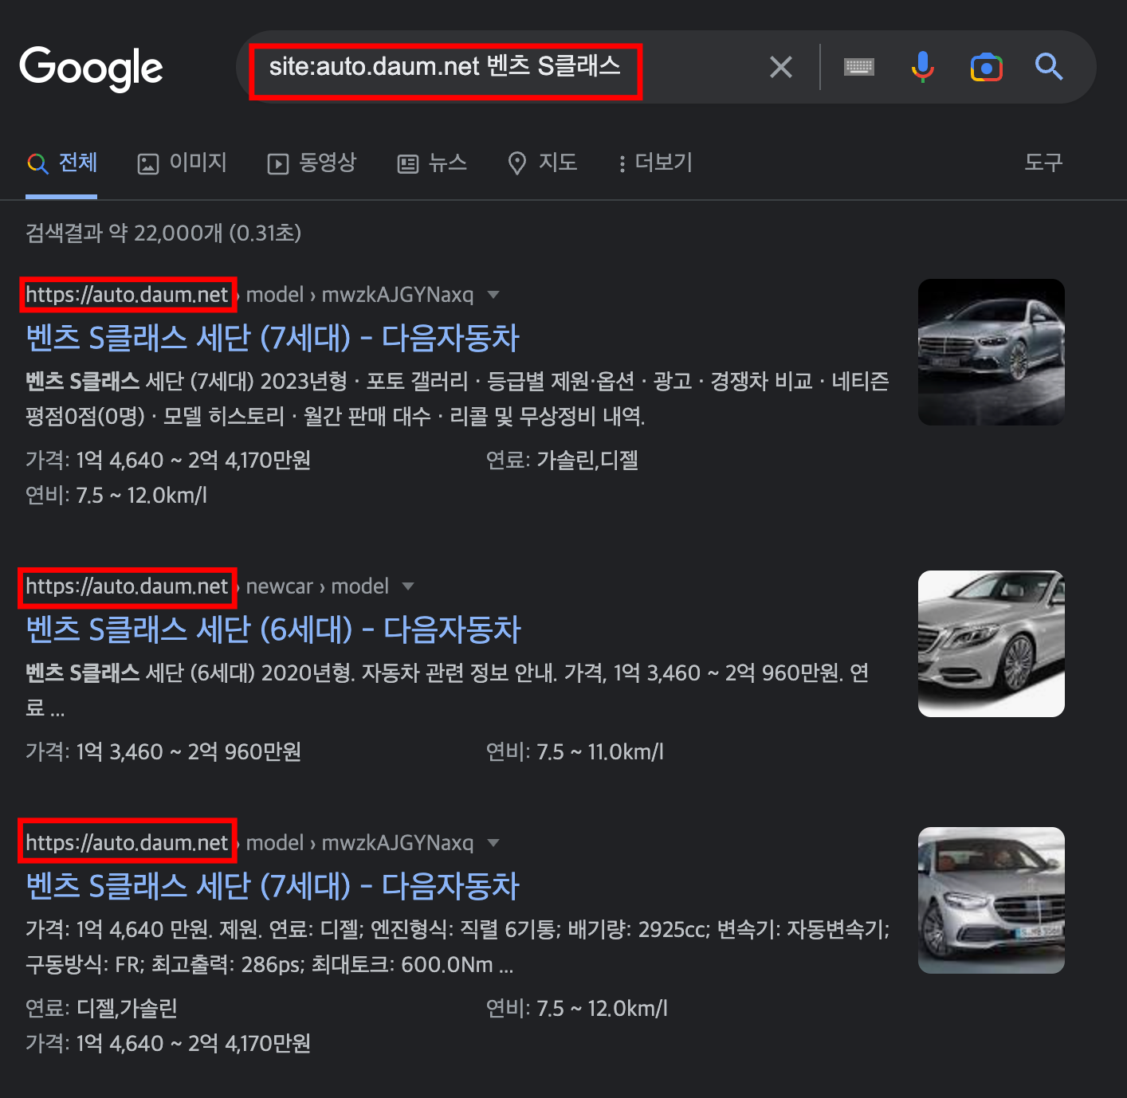
Task: Open the 벤츠 S클래스 세단 (6세대) result link
Action: click(273, 629)
